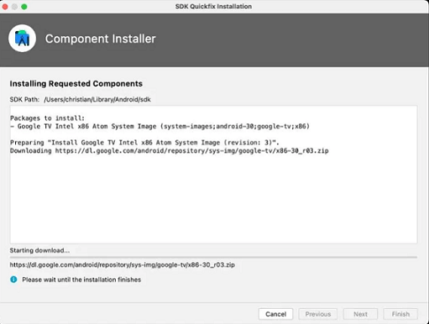Click the Android Studio logo icon

[x=22, y=39]
